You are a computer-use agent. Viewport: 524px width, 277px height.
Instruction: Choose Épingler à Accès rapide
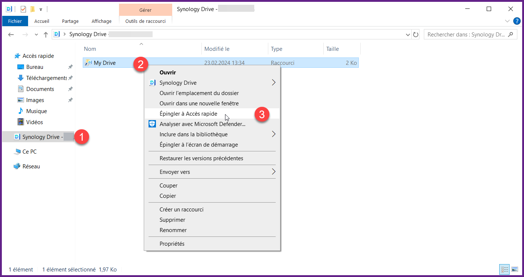pos(188,114)
